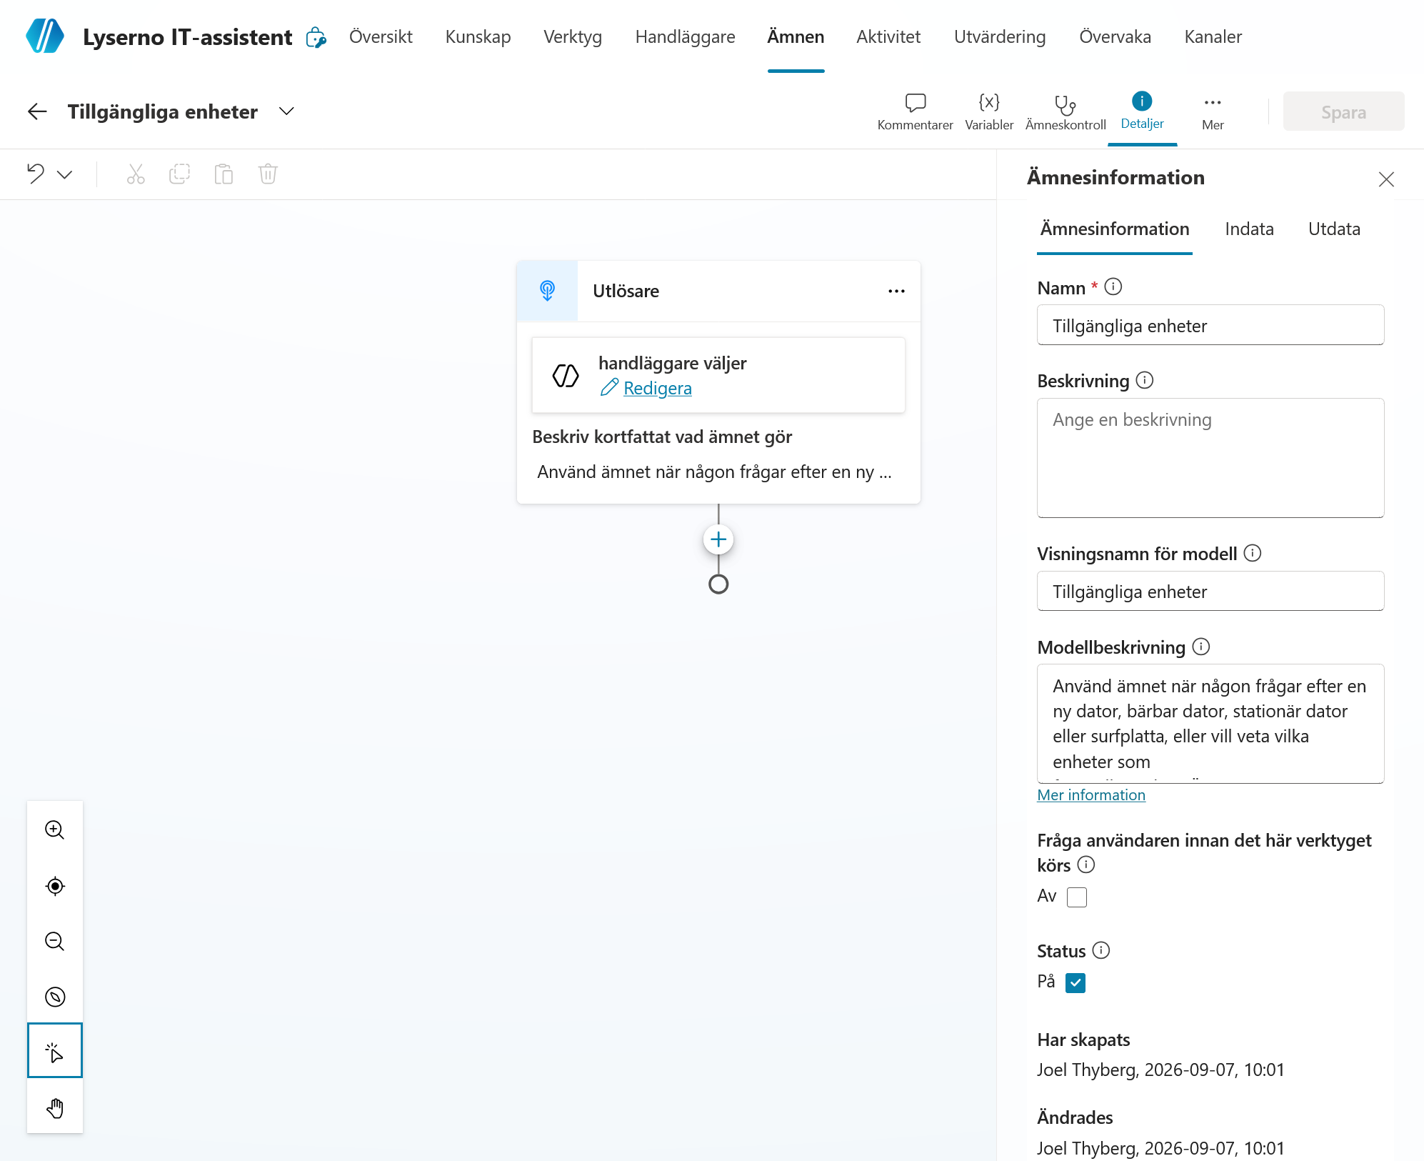This screenshot has height=1161, width=1424.
Task: Click the minimap compass icon
Action: [55, 997]
